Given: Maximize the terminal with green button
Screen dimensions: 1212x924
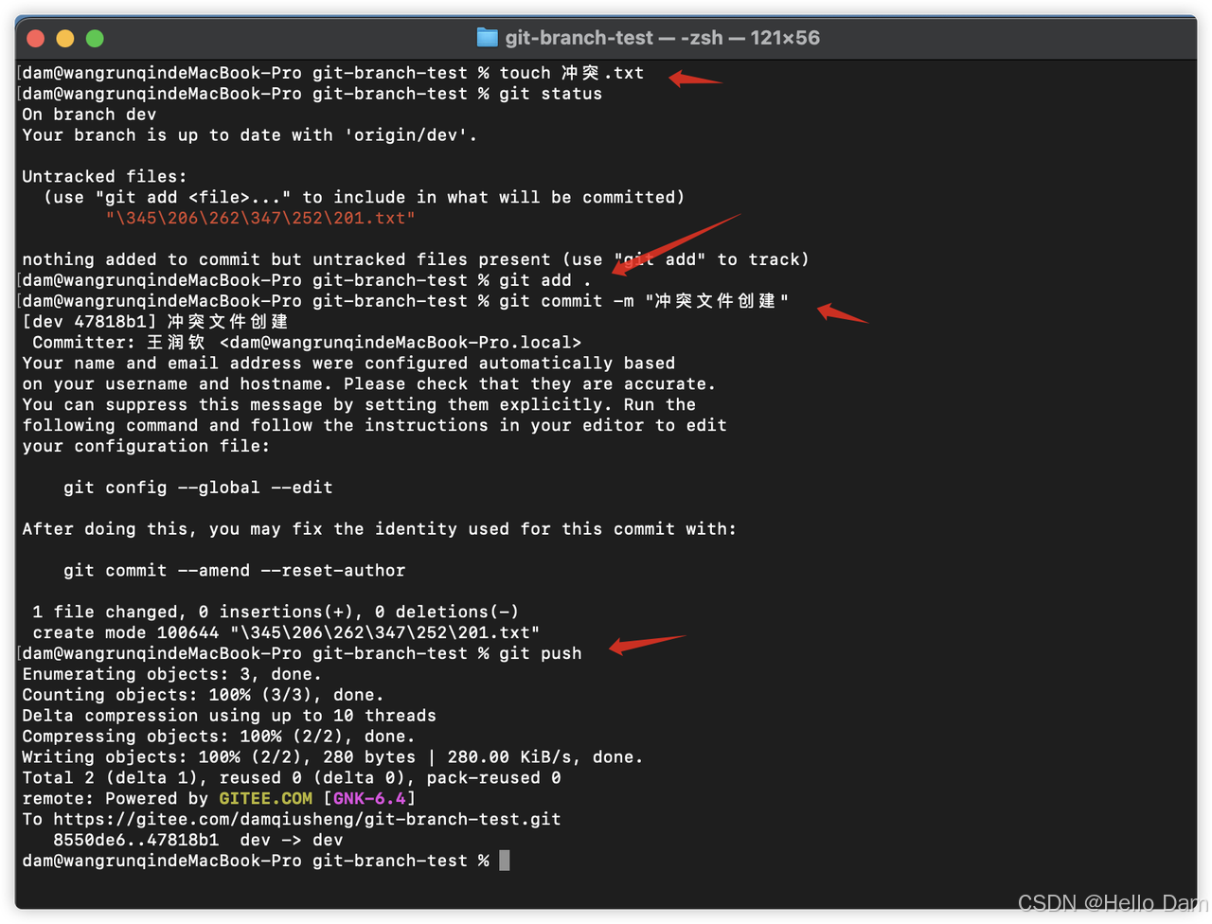Looking at the screenshot, I should 95,38.
